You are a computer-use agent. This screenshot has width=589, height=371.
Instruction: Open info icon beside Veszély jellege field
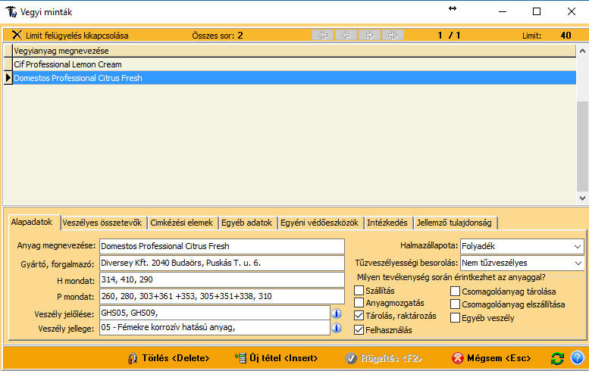(x=337, y=328)
